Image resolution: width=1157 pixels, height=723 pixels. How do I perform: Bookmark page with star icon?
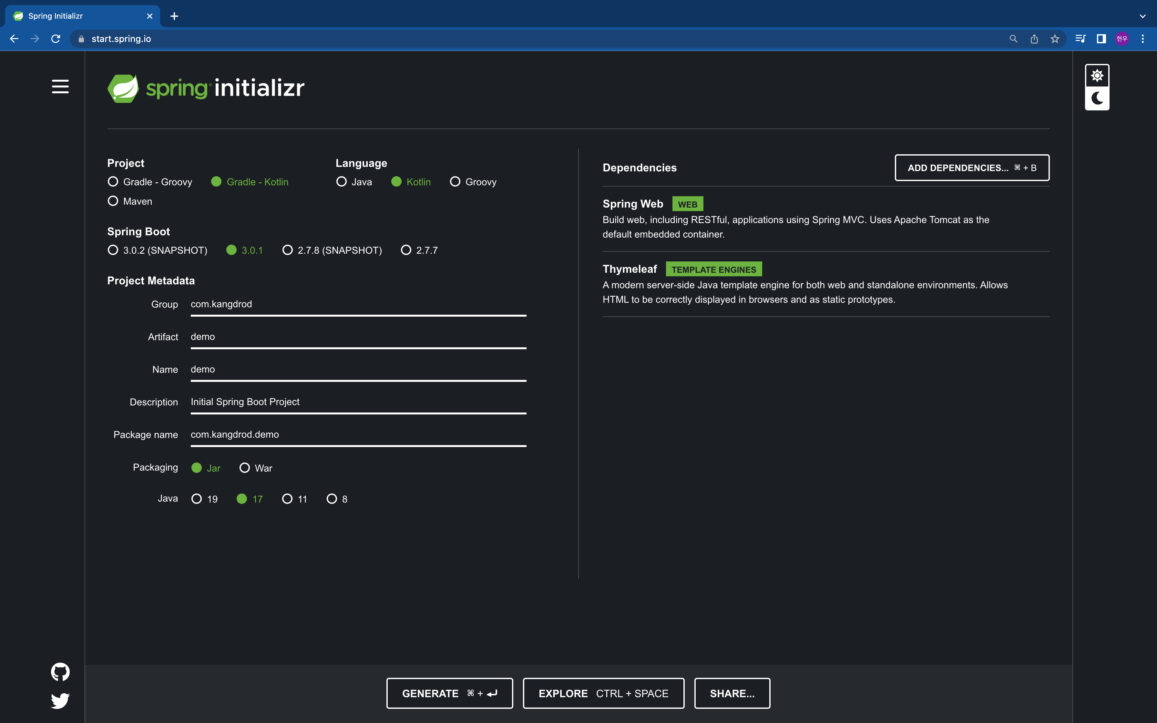(1055, 39)
